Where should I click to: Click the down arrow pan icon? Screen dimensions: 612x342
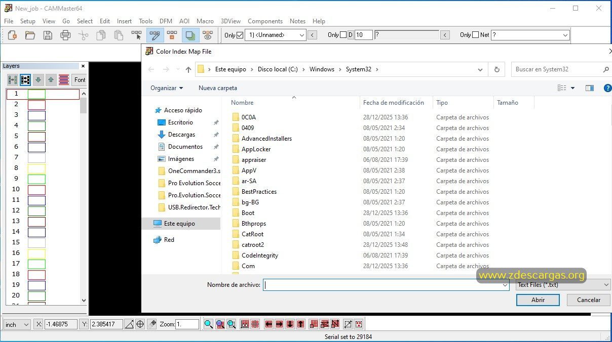pos(290,324)
